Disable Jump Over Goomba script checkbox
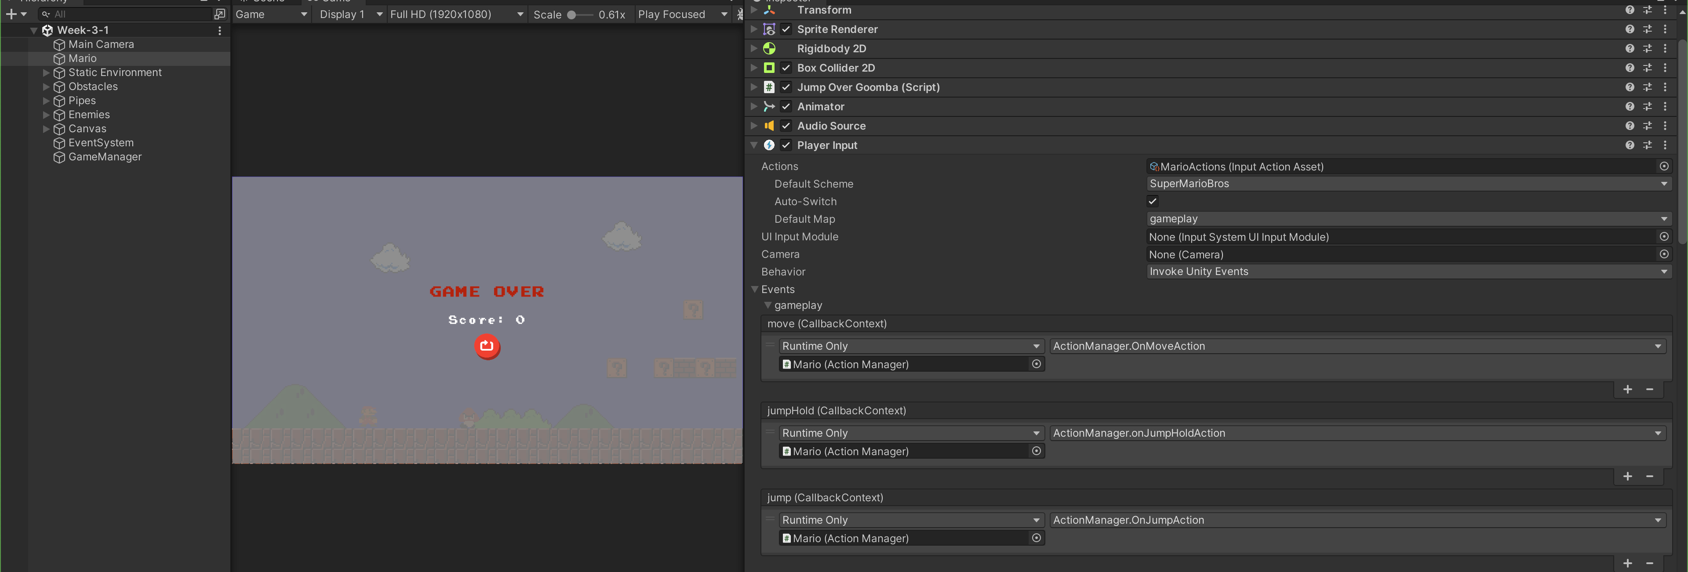The height and width of the screenshot is (572, 1688). 786,87
